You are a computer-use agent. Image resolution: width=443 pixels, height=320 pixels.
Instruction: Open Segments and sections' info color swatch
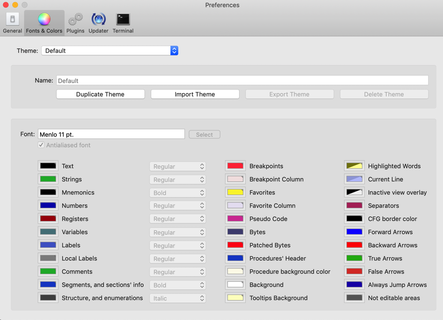(48, 285)
